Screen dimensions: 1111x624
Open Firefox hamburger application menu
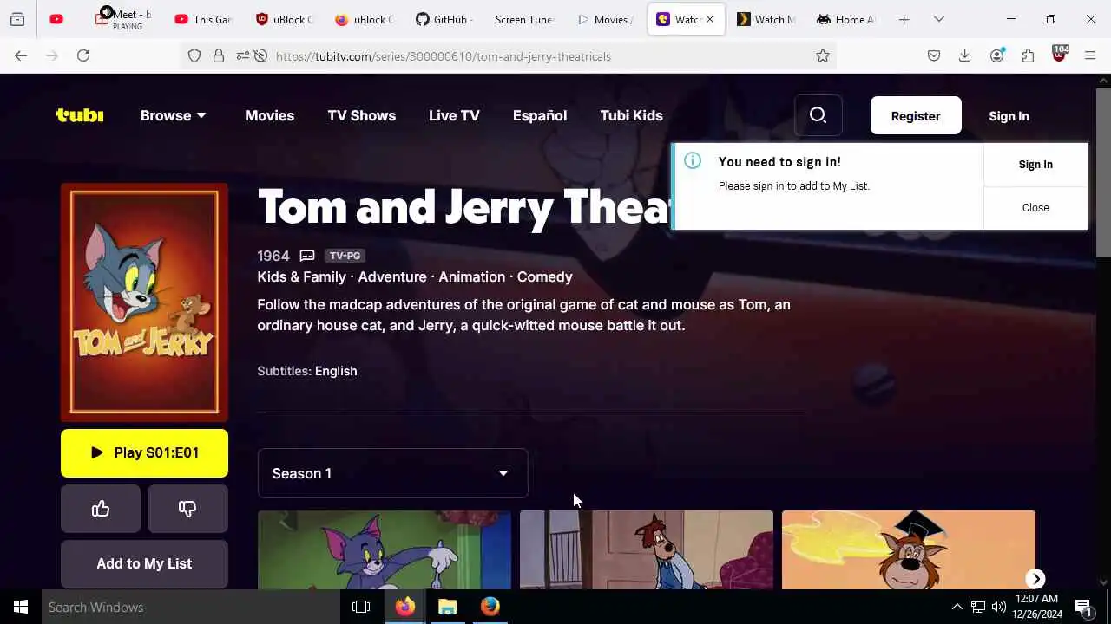1090,55
